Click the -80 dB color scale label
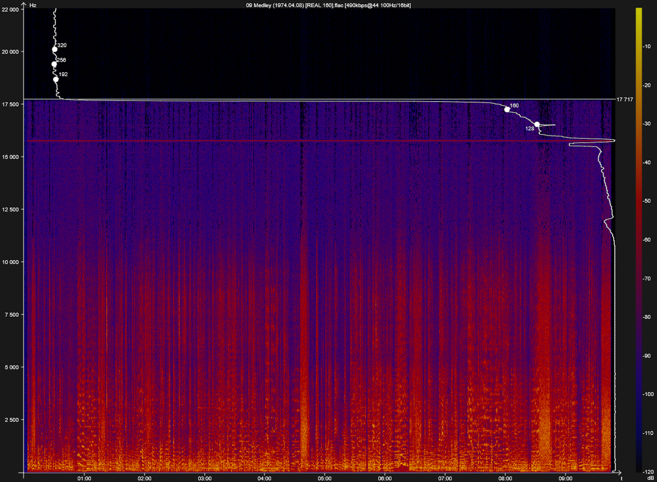657x482 pixels. pyautogui.click(x=647, y=317)
